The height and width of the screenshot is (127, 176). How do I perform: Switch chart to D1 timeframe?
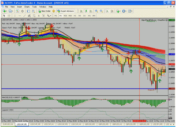84,16
